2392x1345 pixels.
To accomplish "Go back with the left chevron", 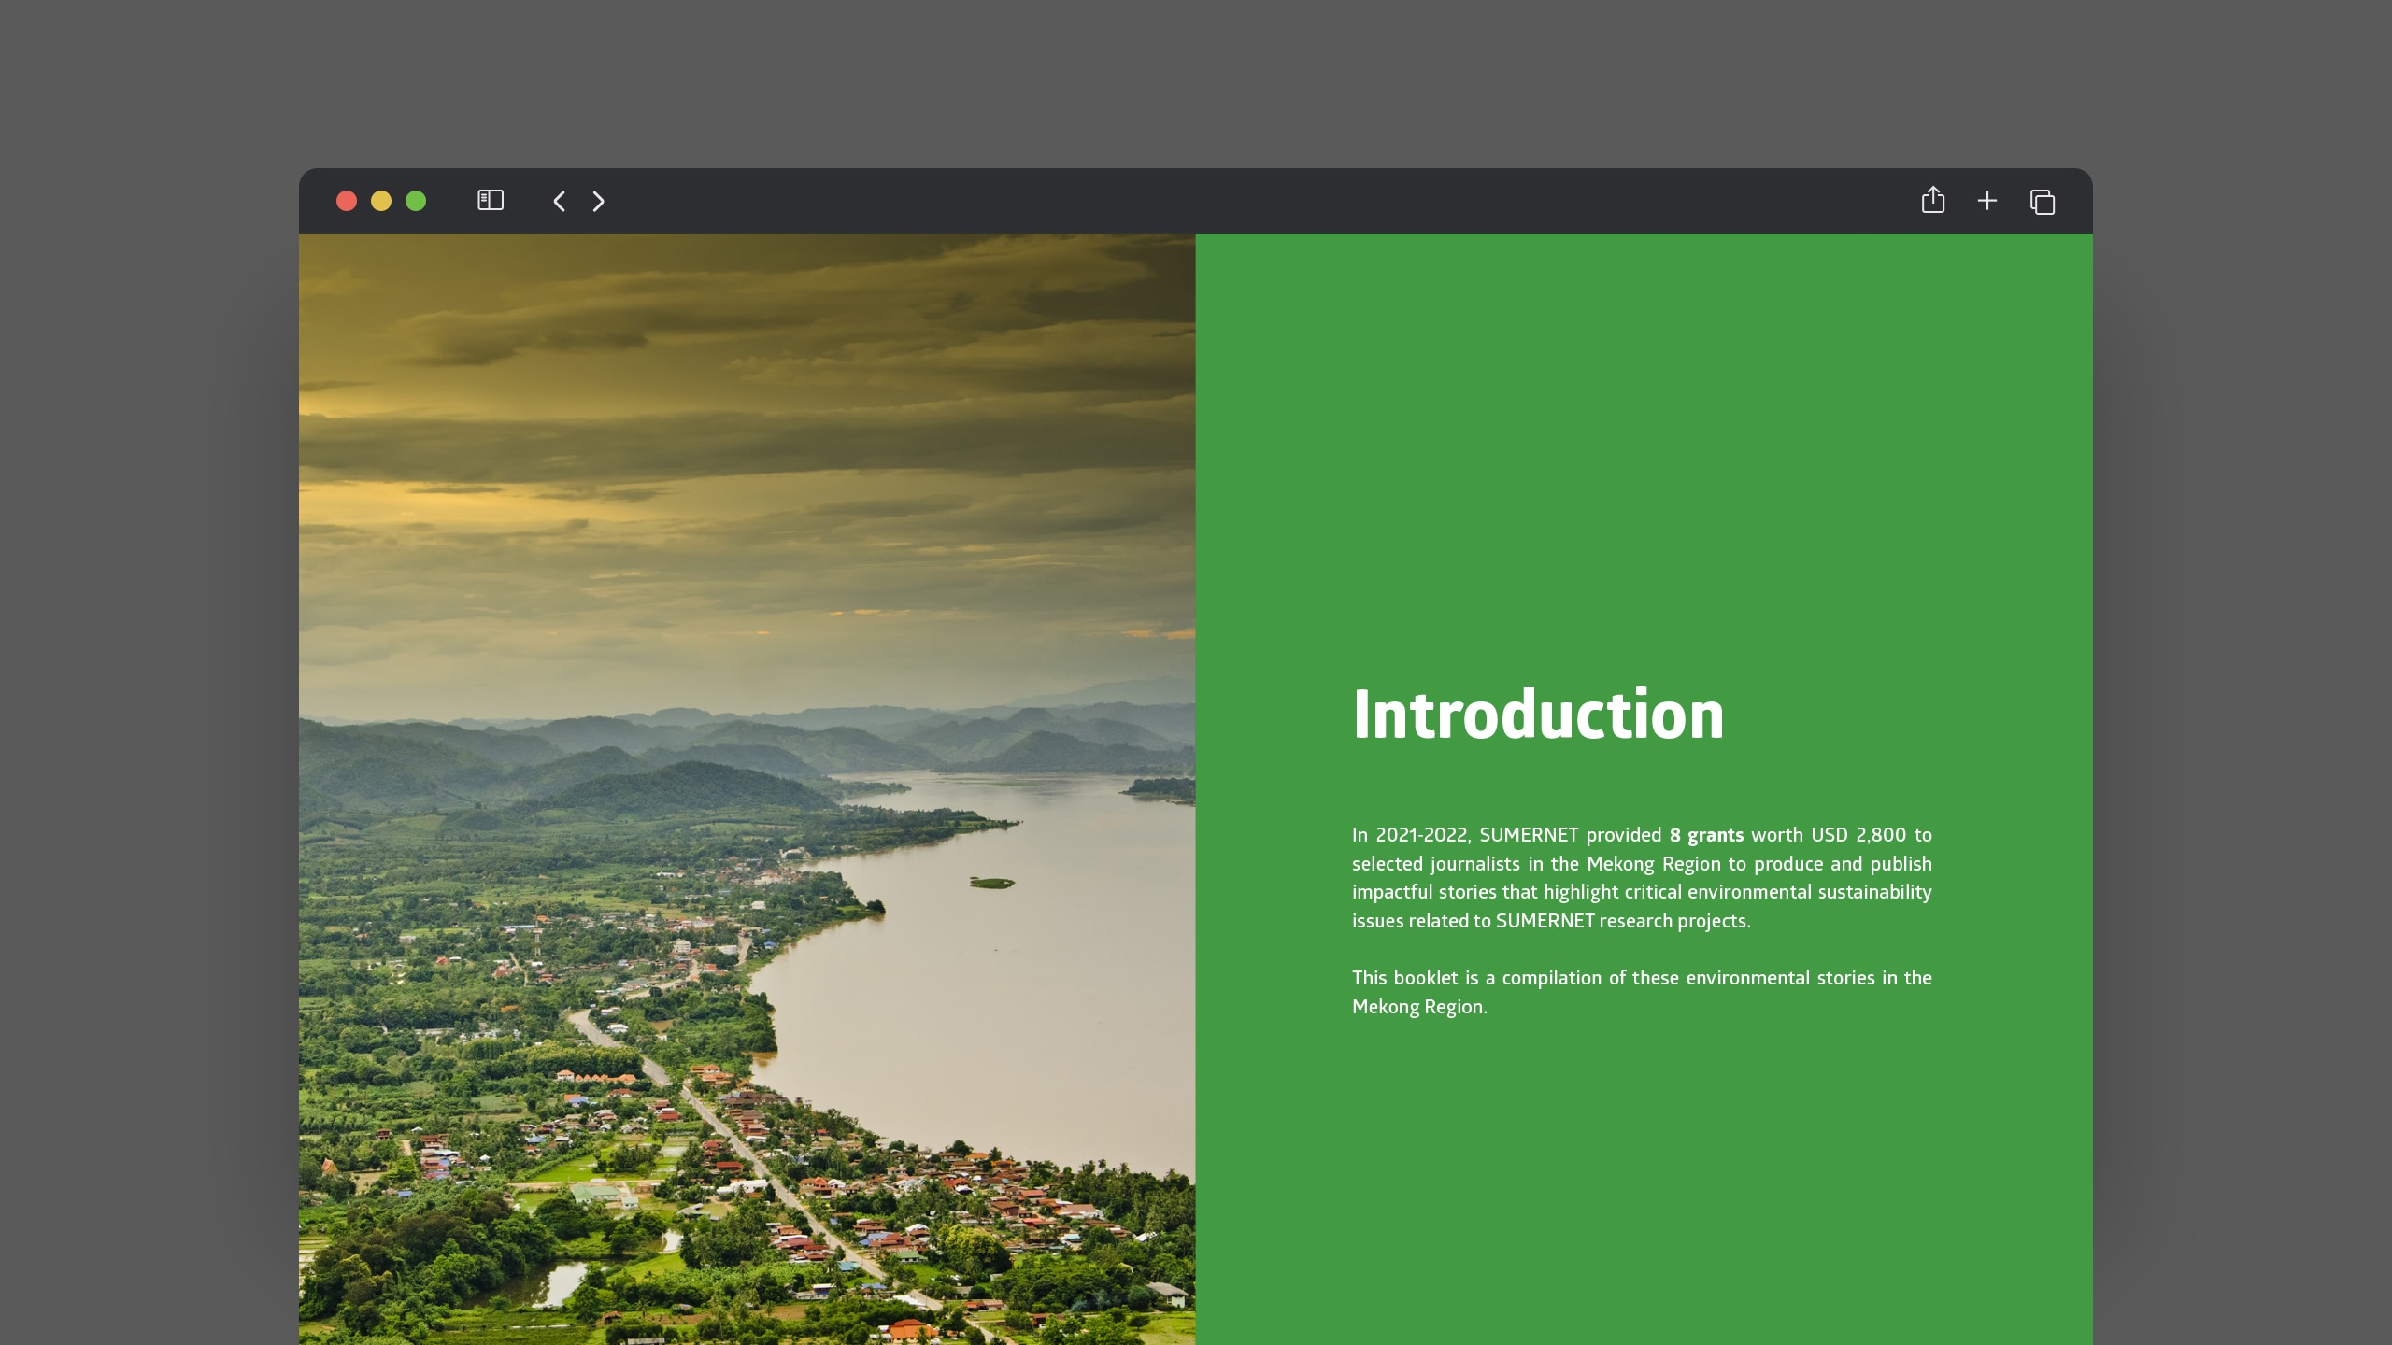I will coord(559,201).
